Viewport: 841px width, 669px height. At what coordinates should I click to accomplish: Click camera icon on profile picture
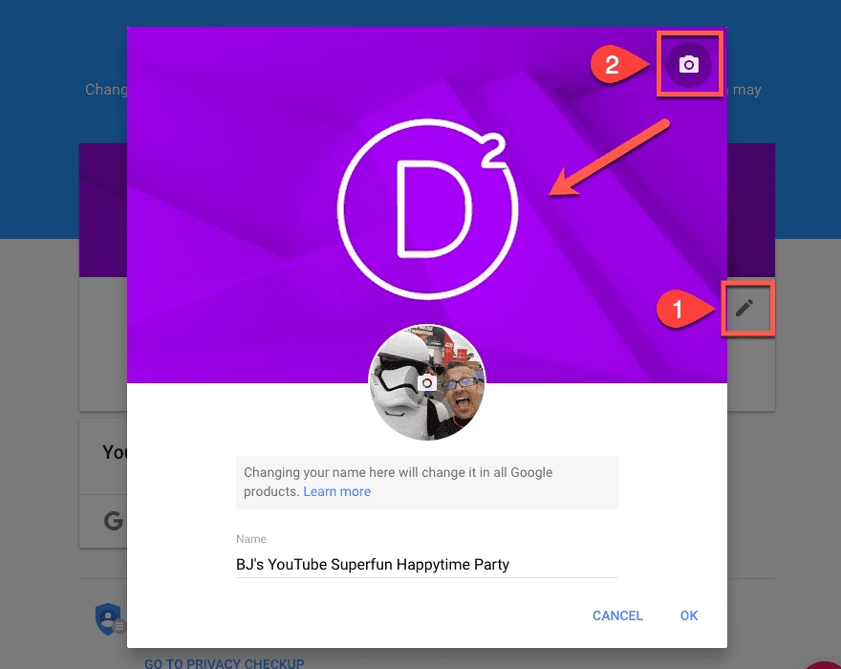point(427,382)
